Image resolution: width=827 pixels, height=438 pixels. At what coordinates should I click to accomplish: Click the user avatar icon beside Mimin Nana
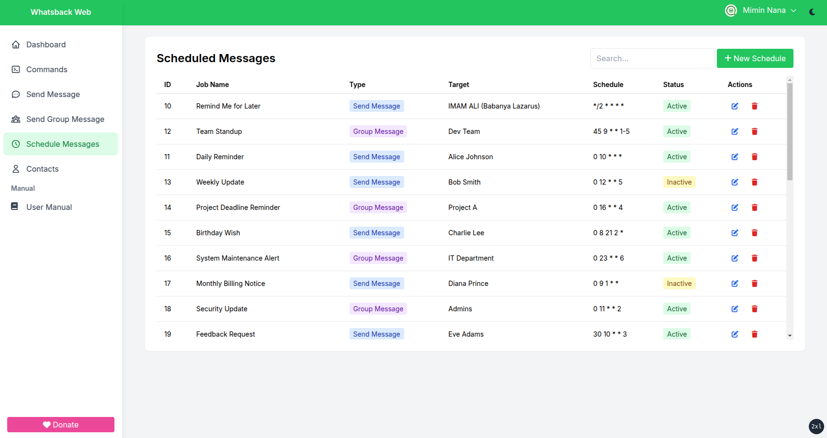[731, 11]
